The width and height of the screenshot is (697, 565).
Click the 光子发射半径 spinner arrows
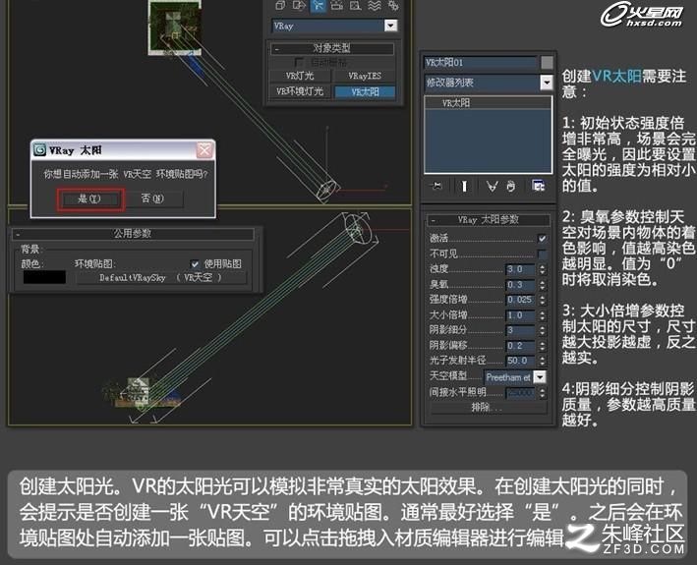click(543, 361)
